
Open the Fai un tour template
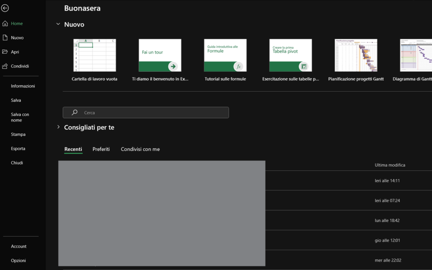160,55
